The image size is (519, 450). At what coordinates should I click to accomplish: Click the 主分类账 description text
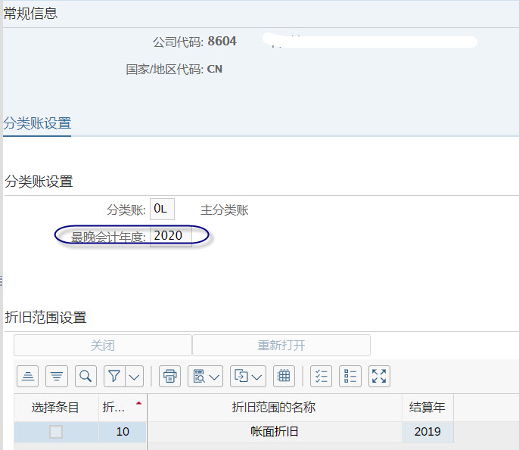(x=225, y=209)
